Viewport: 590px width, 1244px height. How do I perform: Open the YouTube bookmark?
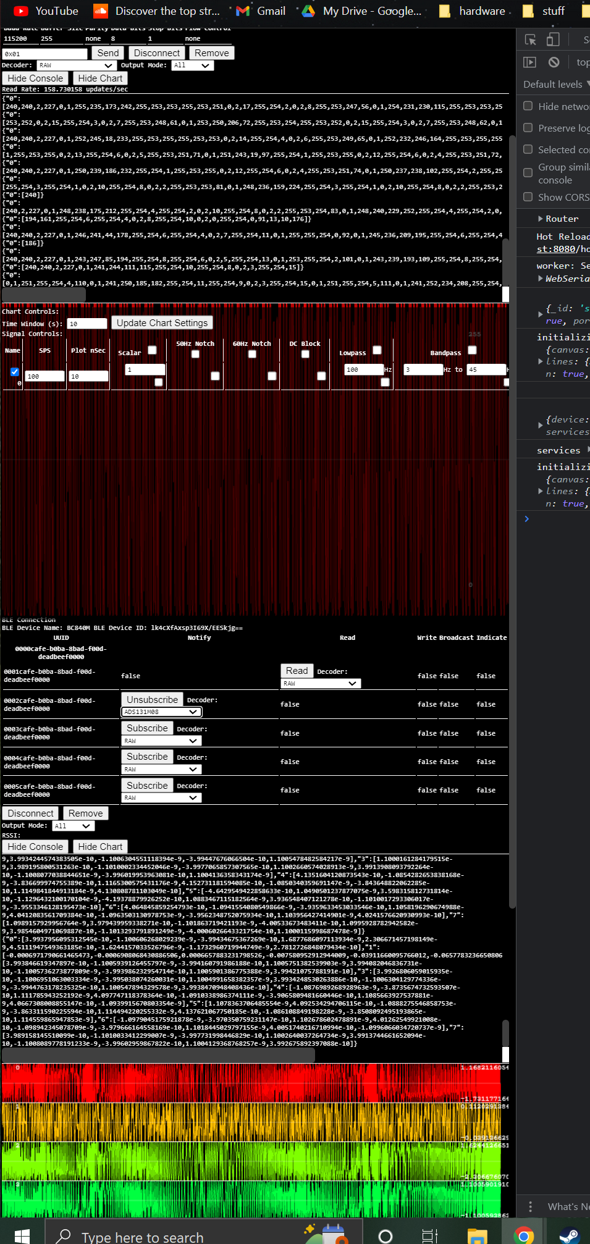tap(46, 11)
